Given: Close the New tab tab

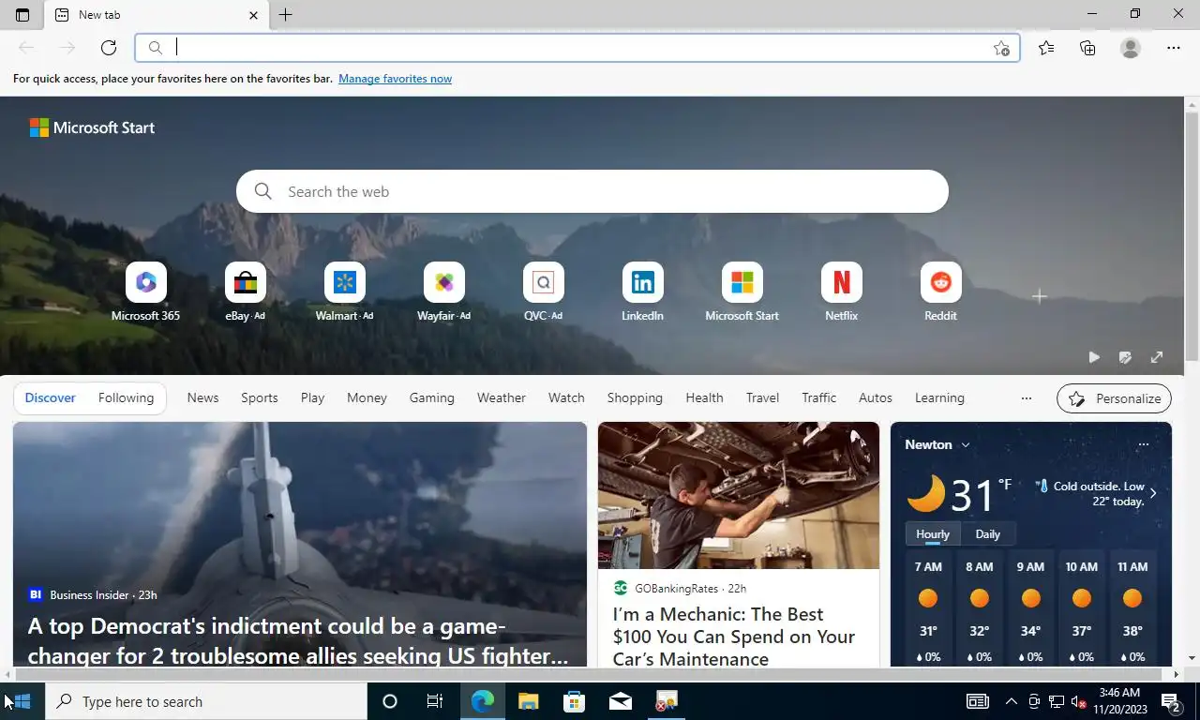Looking at the screenshot, I should [x=253, y=15].
